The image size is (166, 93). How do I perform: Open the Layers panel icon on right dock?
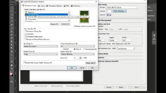(x=154, y=35)
